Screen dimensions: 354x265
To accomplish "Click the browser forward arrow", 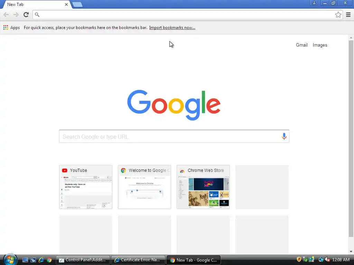I will 16,15.
